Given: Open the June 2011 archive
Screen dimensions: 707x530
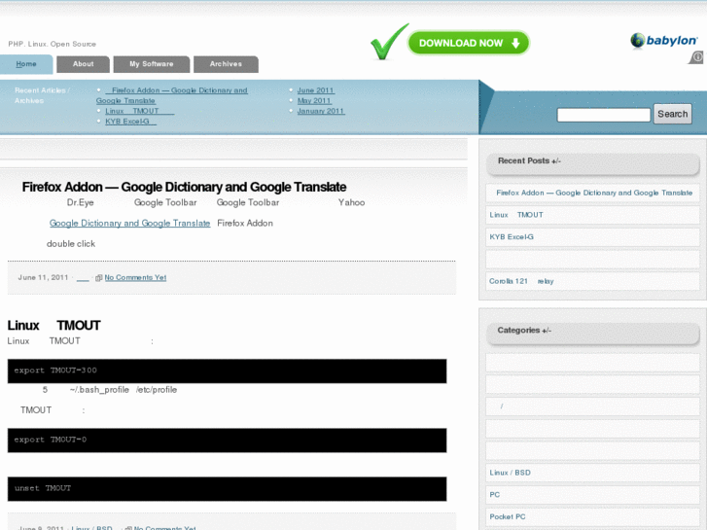Looking at the screenshot, I should (315, 90).
